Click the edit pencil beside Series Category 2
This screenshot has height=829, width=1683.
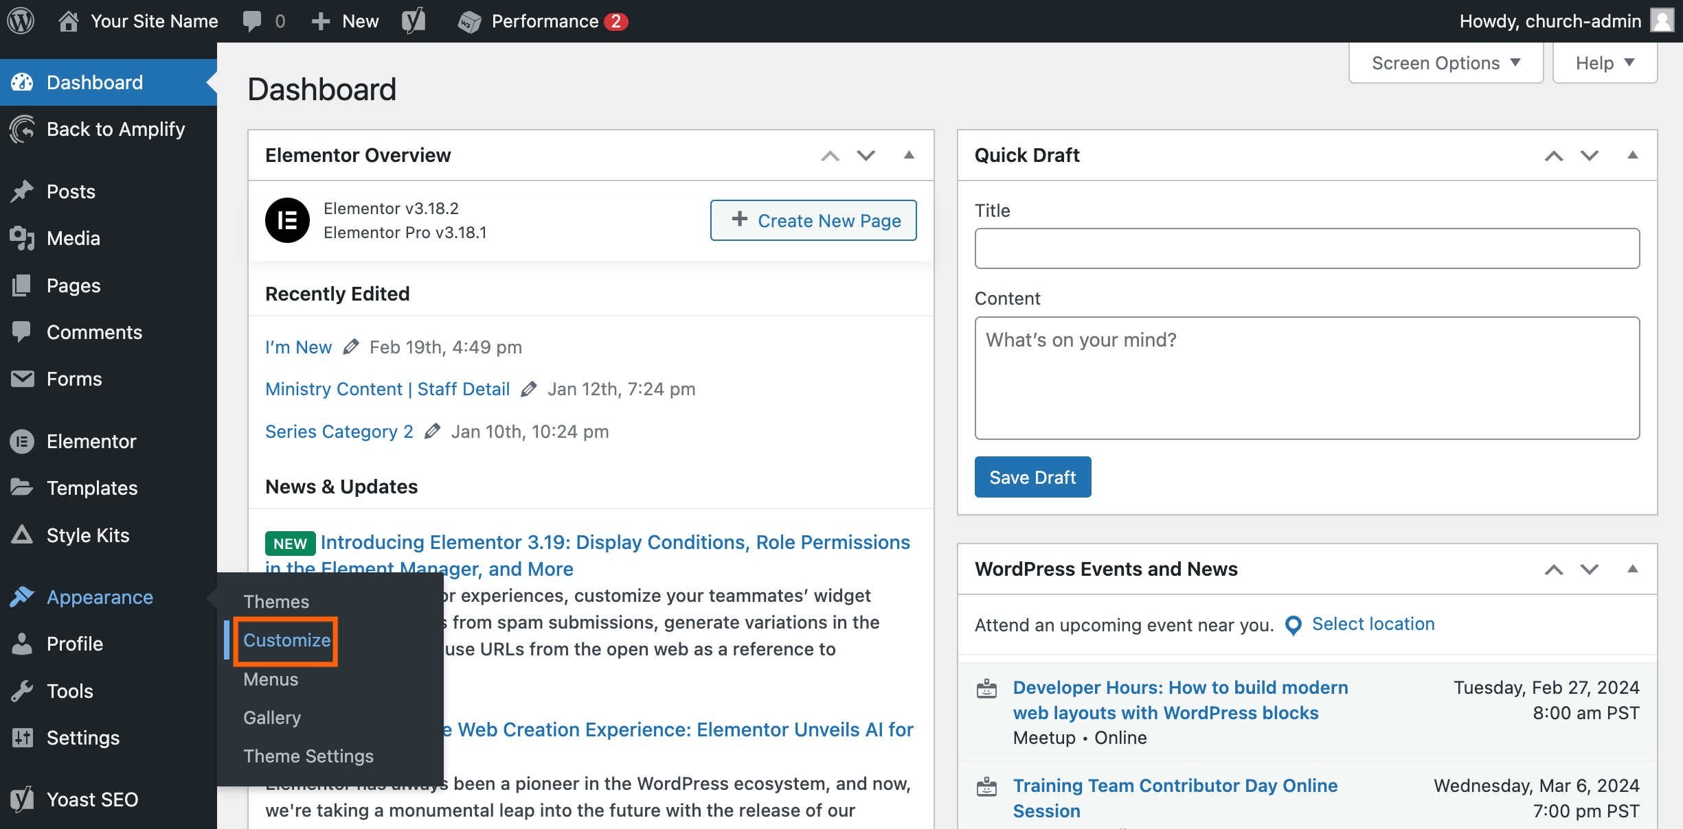432,431
